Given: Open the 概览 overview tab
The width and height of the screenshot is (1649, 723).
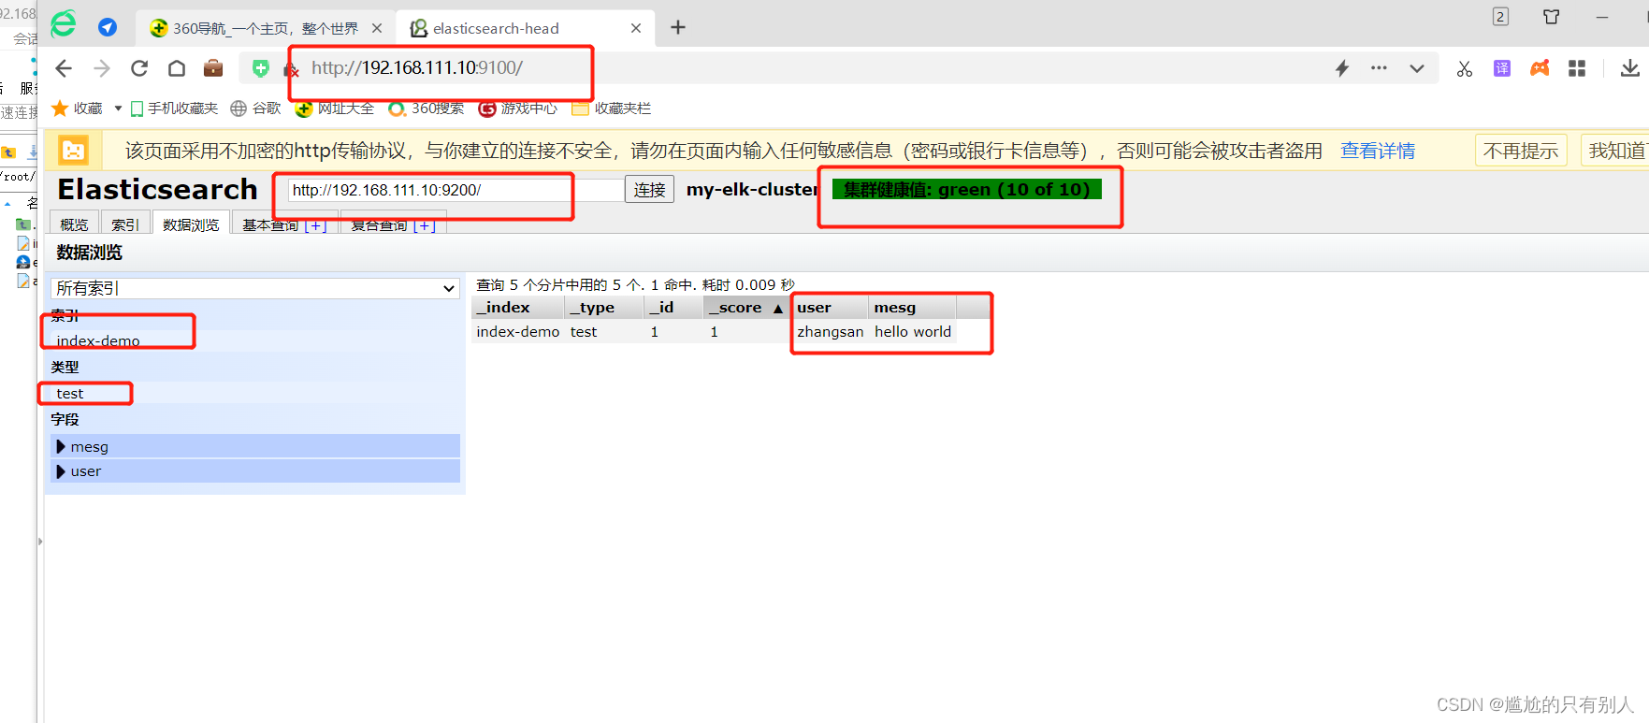Looking at the screenshot, I should coord(74,224).
